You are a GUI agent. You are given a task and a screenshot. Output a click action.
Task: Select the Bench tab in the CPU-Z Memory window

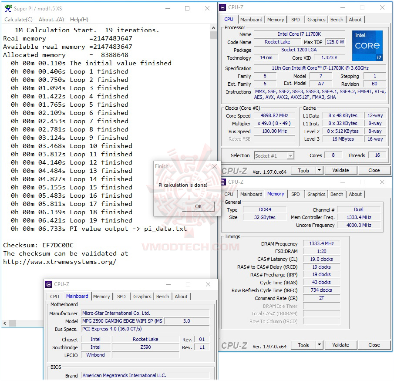tap(337, 194)
